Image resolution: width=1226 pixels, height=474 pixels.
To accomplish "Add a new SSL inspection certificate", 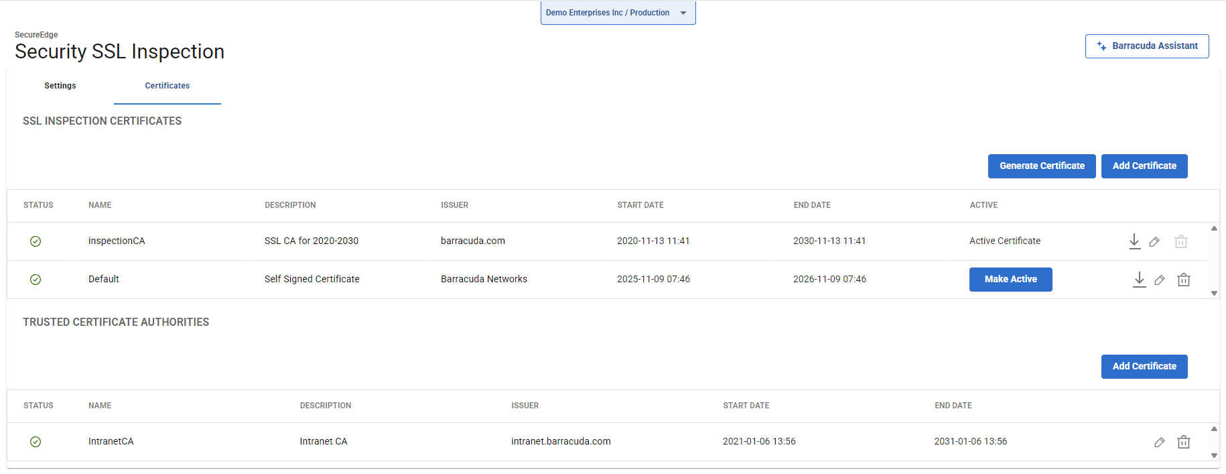I will [1144, 166].
